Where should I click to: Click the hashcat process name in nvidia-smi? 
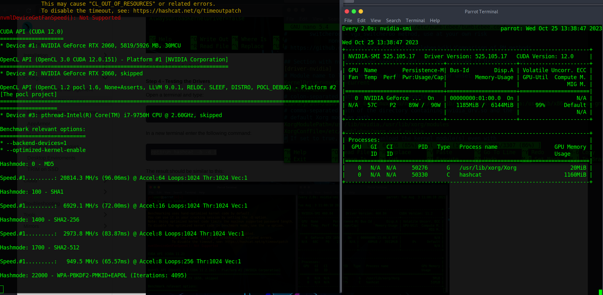point(470,175)
